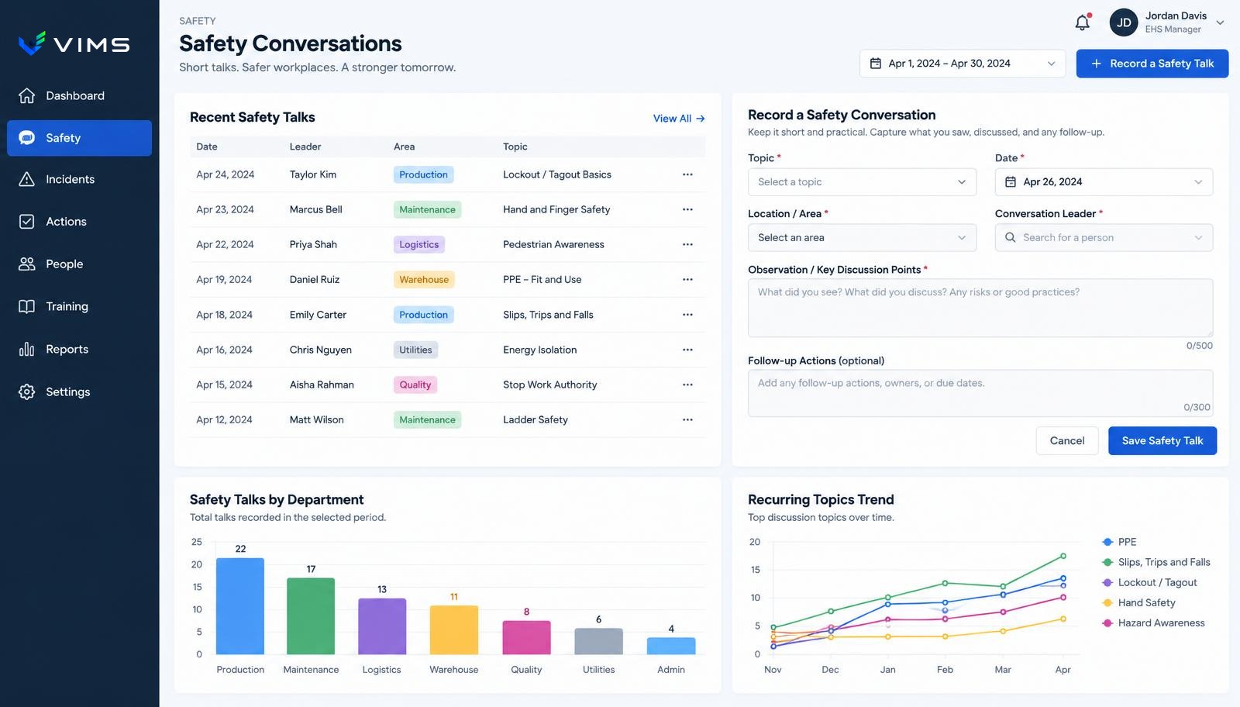
Task: Open row options for Priya Shah talk
Action: click(x=687, y=244)
